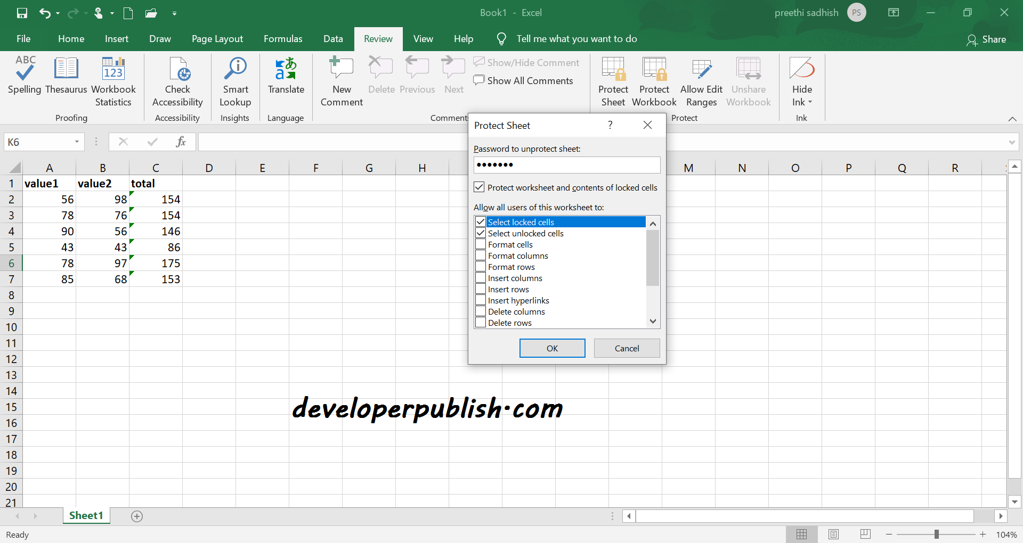Switch to the Formulas tab

[283, 38]
